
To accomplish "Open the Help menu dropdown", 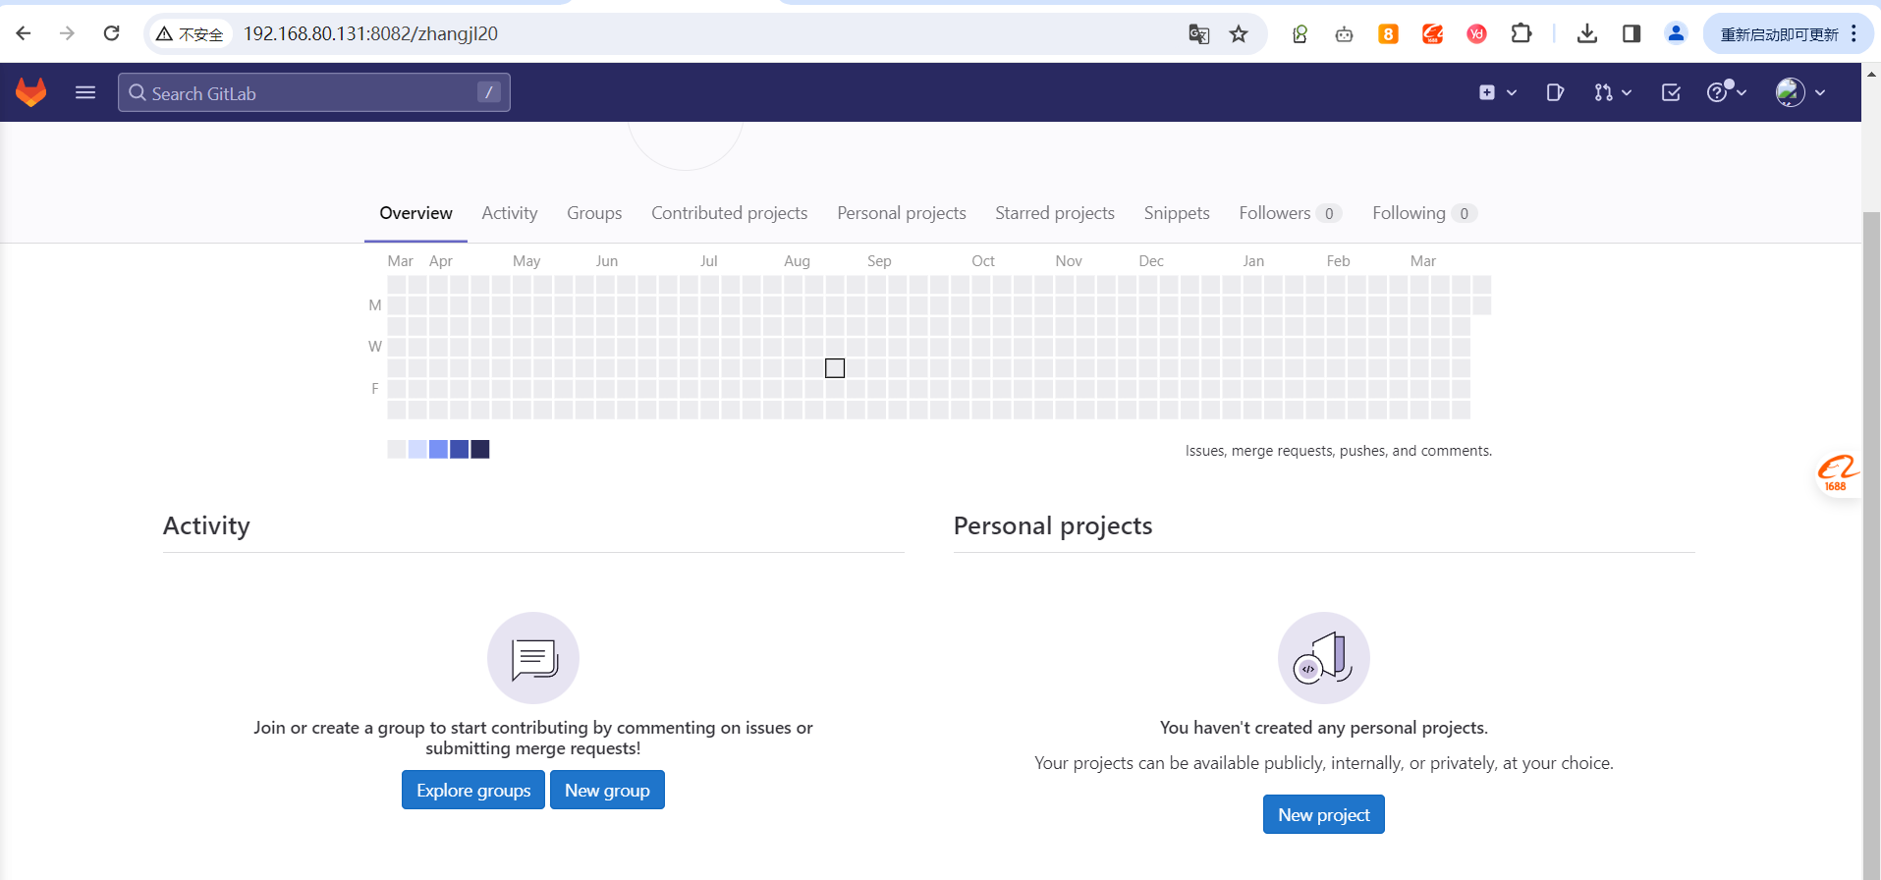I will point(1726,92).
